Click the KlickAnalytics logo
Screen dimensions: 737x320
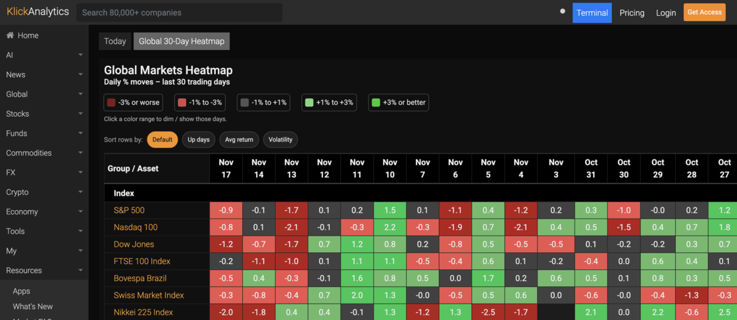[x=38, y=12]
